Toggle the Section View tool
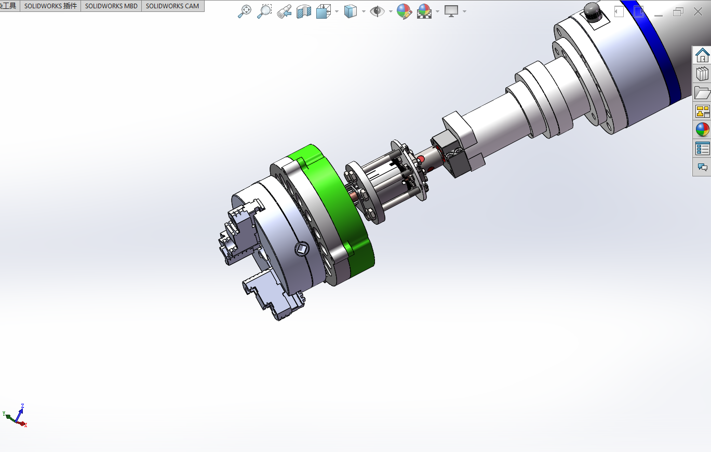 [304, 11]
